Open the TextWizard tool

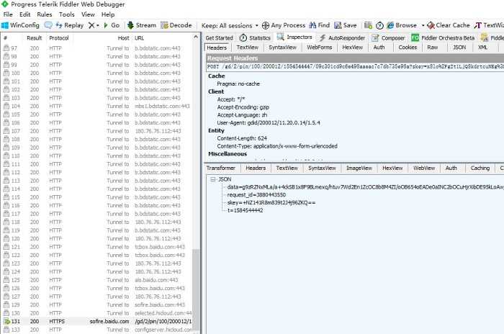tap(489, 25)
